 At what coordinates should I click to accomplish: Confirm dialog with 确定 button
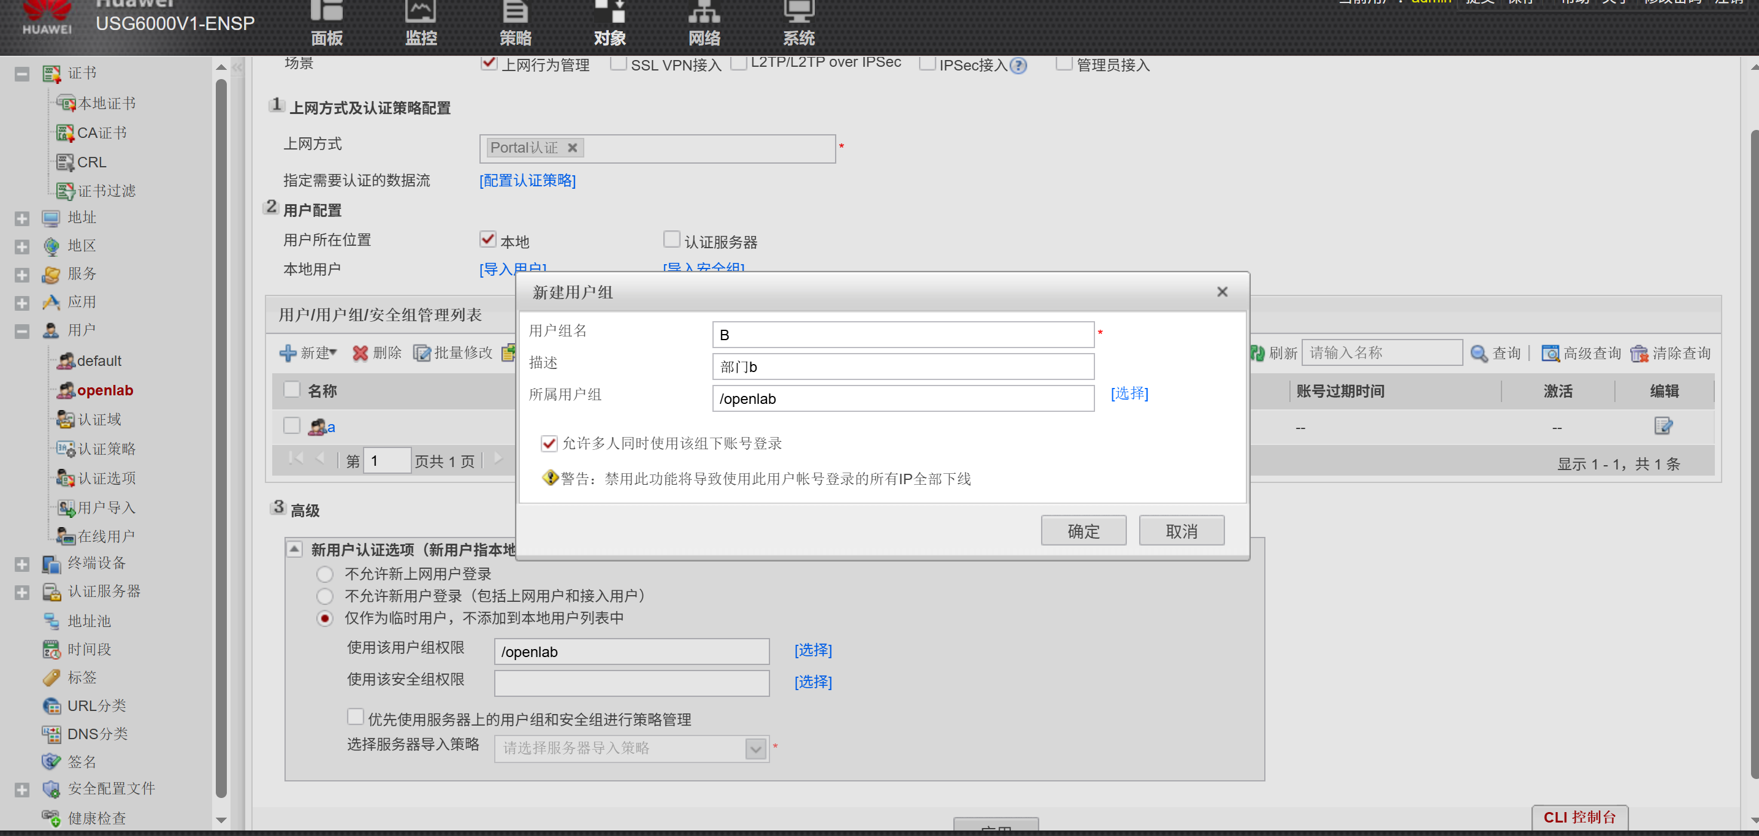click(x=1083, y=530)
